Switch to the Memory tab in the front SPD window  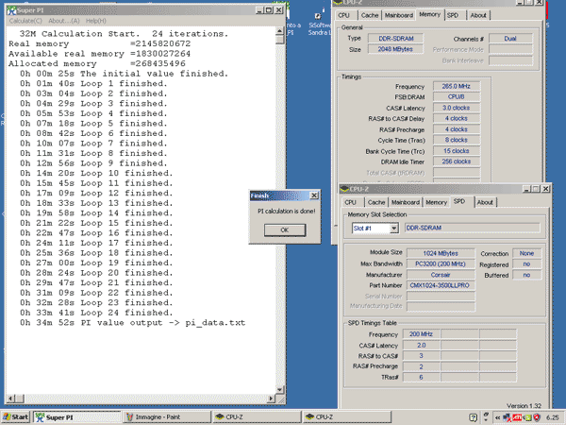[x=437, y=202]
